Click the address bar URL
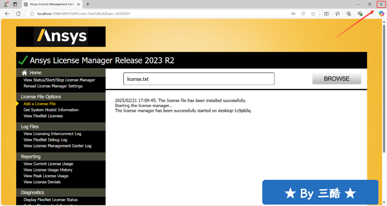This screenshot has width=387, height=206. (x=84, y=14)
